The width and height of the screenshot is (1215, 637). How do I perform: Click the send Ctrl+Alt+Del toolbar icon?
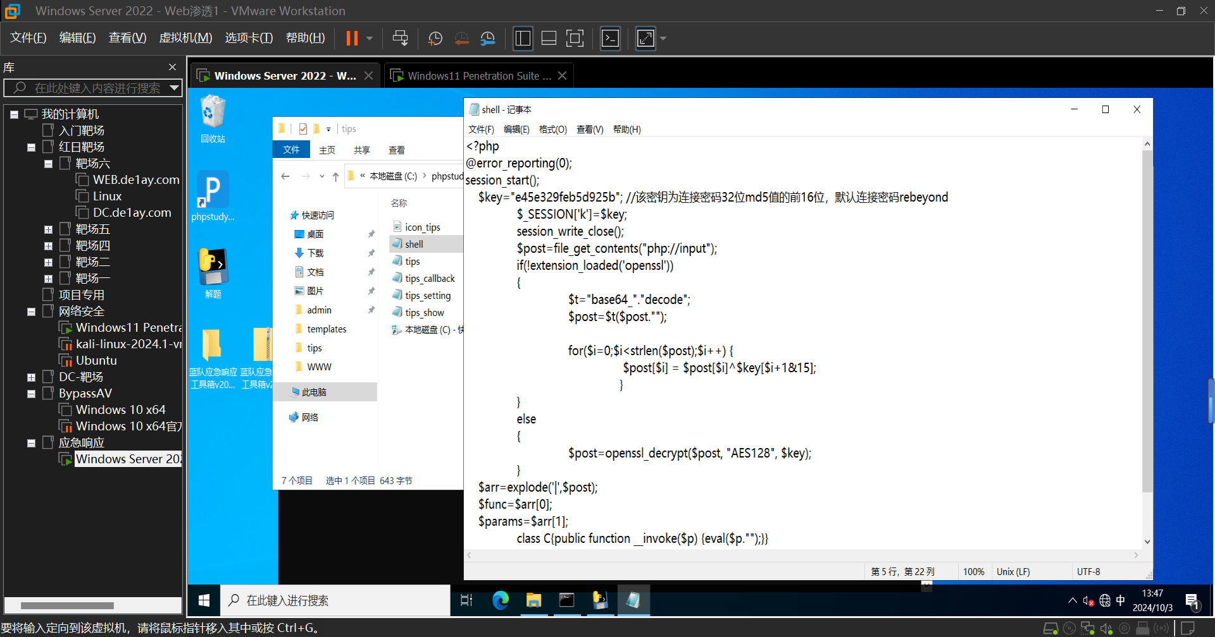400,39
